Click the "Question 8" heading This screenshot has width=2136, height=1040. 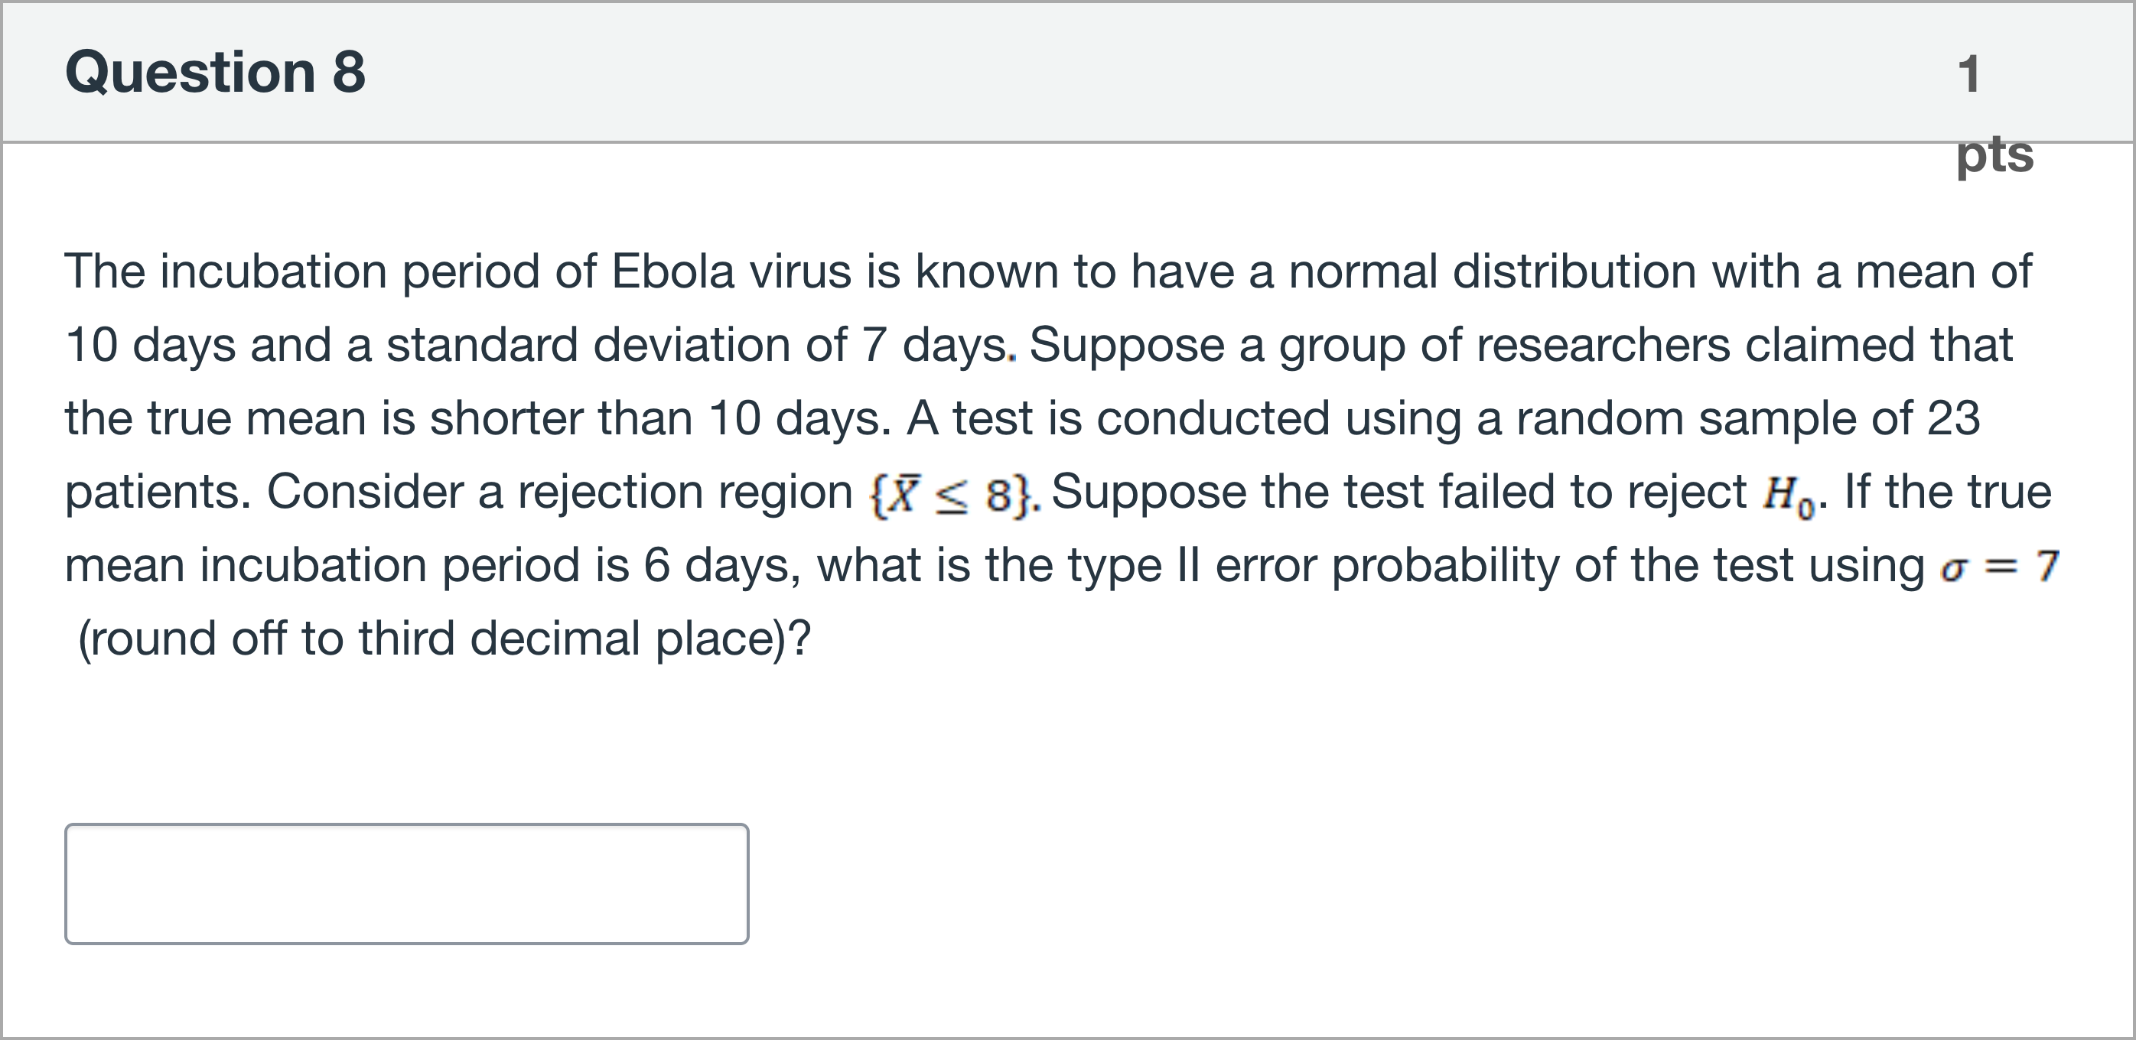[x=215, y=72]
